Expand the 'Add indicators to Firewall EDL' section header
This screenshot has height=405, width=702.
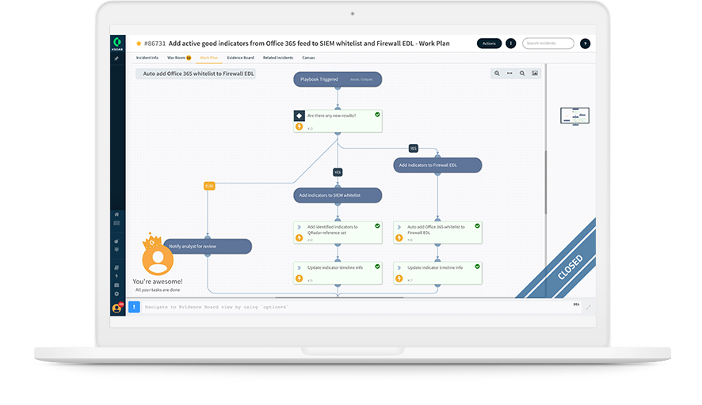(437, 165)
